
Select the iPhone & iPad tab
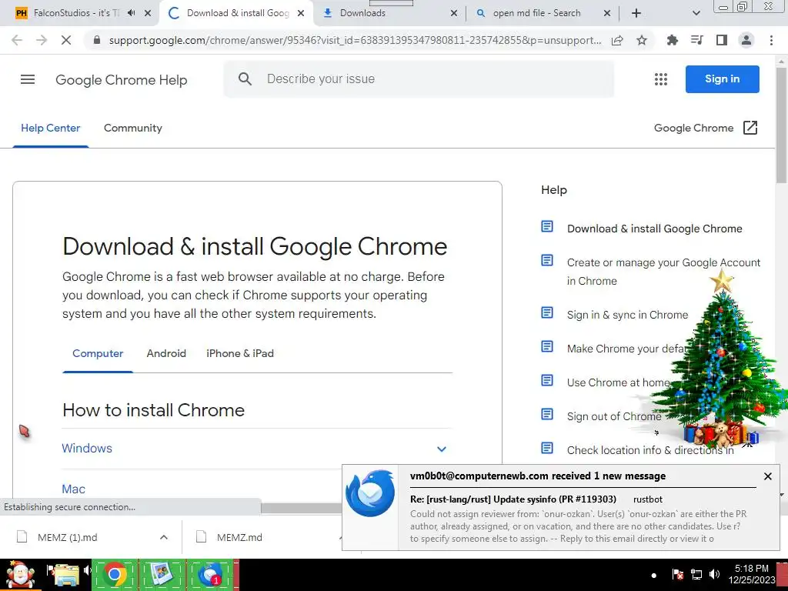[x=240, y=353]
